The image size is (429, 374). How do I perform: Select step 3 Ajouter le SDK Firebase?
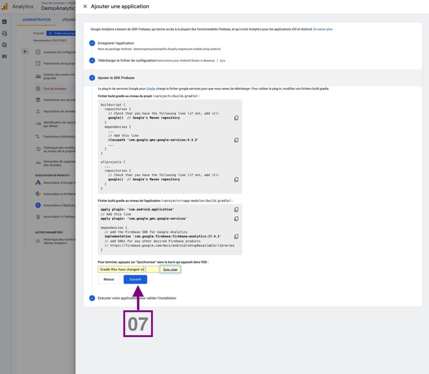(x=116, y=78)
